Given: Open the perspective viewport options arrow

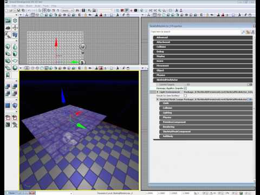Looking at the screenshot, I should (x=21, y=68).
